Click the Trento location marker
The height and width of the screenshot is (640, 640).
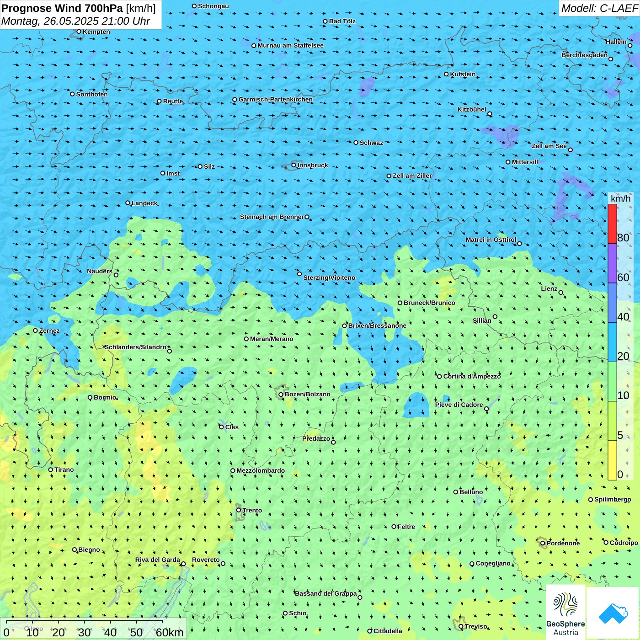pyautogui.click(x=239, y=510)
